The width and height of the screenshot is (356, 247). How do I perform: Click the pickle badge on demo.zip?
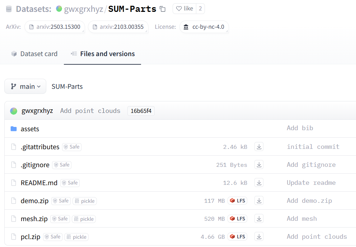[x=85, y=201]
